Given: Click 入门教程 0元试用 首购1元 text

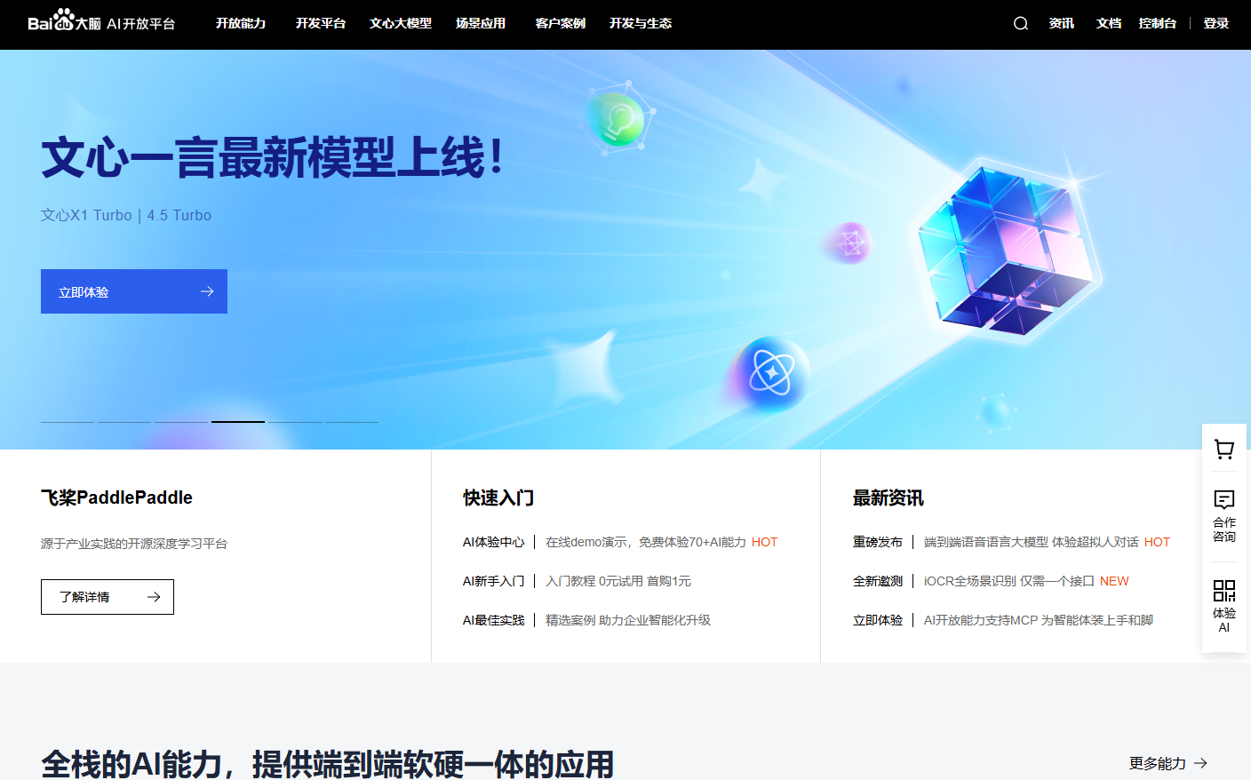Looking at the screenshot, I should coord(618,581).
